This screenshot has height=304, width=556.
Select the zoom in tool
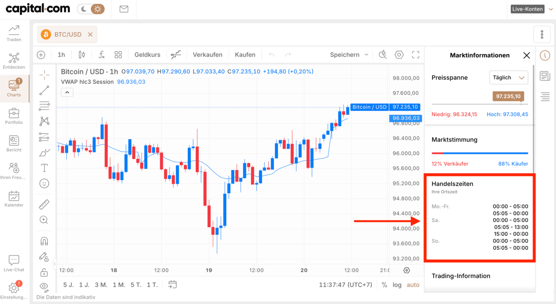point(44,220)
